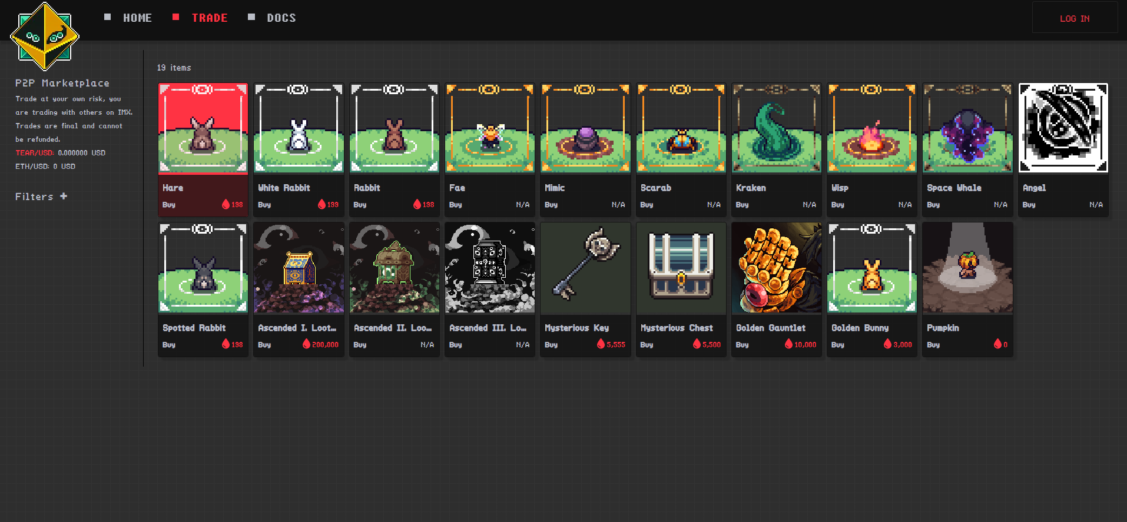
Task: Click the Ascended I. Loot chest image
Action: pyautogui.click(x=299, y=268)
